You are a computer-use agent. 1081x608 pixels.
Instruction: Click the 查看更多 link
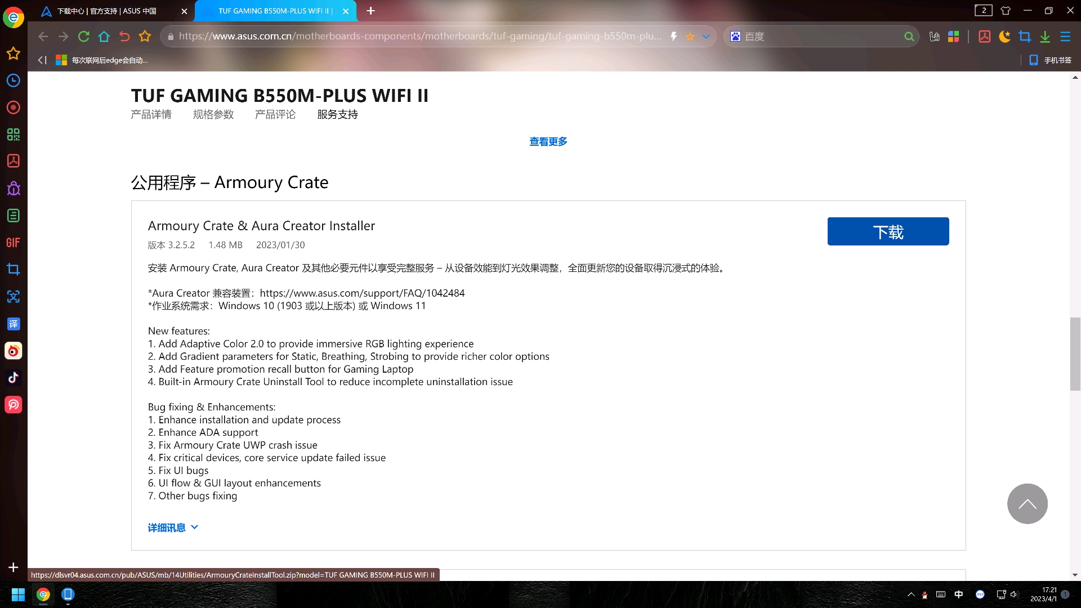[x=548, y=142]
